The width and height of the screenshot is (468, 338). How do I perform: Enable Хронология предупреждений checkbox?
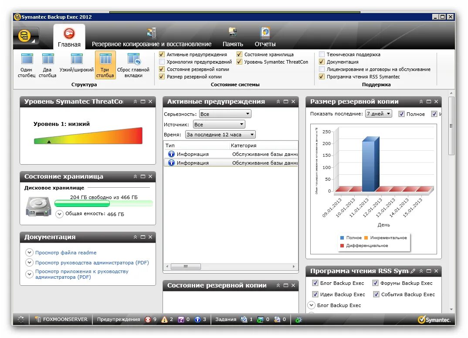pos(162,62)
